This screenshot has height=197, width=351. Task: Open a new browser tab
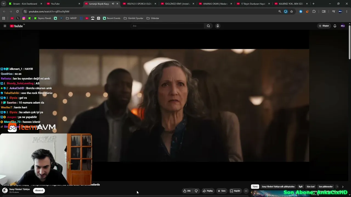(313, 4)
